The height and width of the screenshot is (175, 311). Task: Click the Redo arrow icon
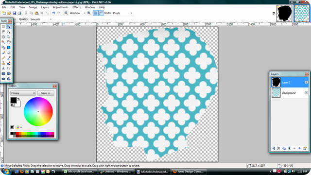click(59, 13)
